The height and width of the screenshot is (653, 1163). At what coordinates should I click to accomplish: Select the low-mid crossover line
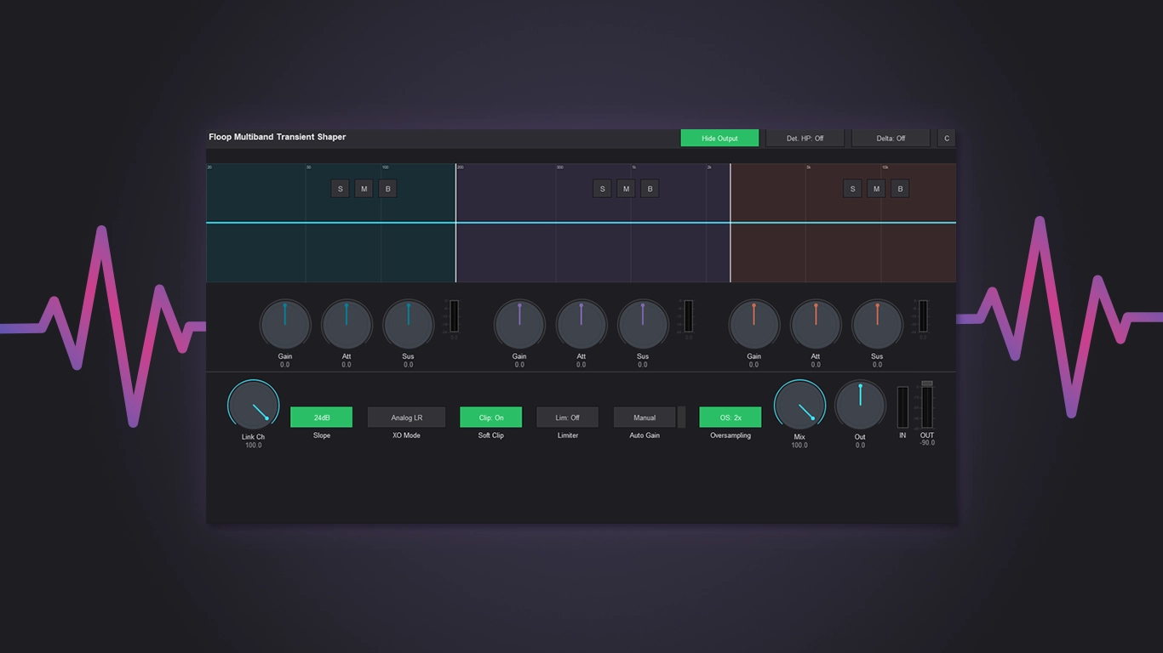(x=455, y=223)
